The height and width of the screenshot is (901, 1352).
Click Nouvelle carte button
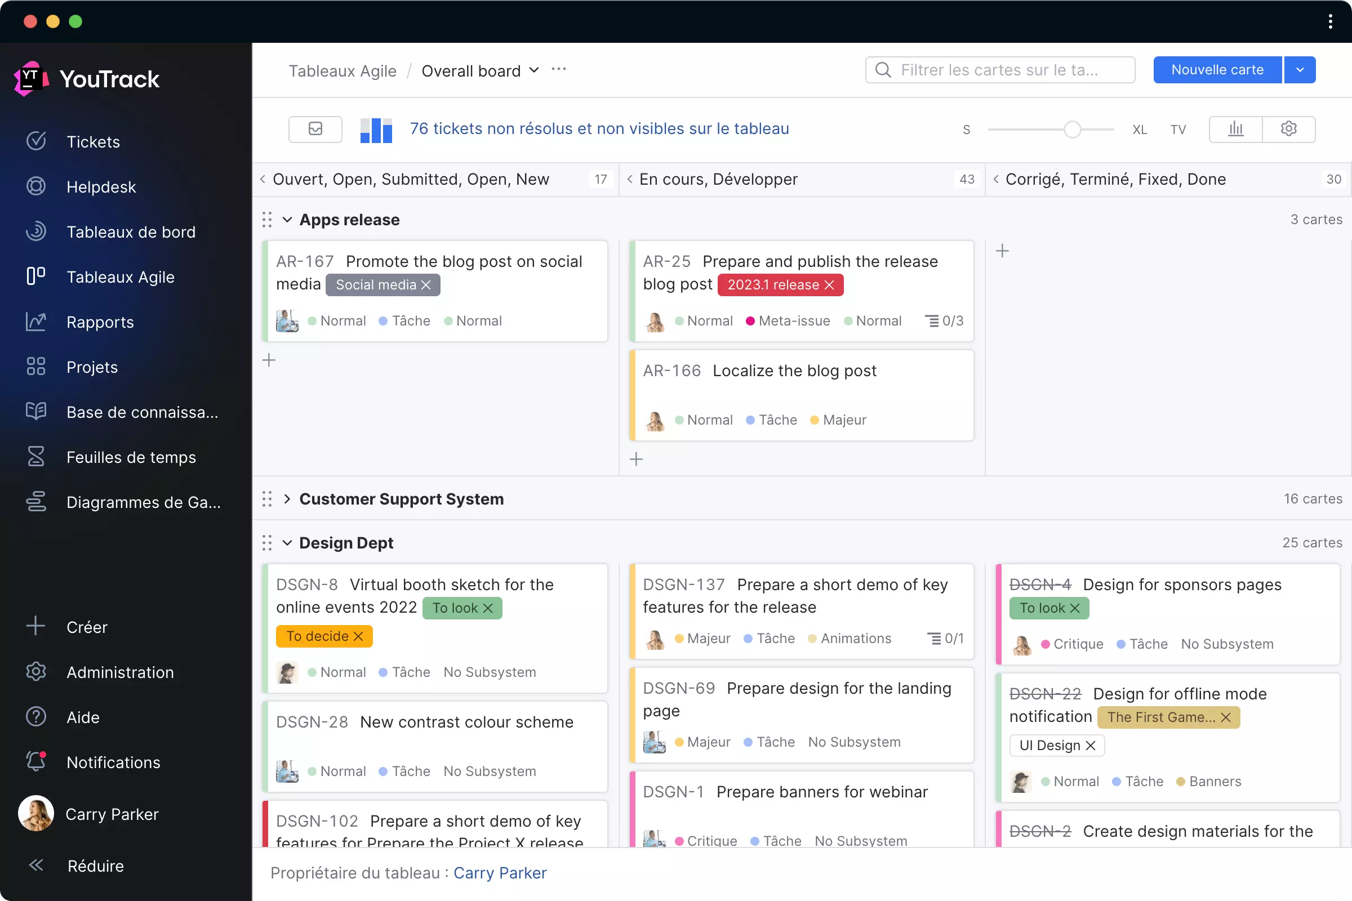(x=1218, y=69)
